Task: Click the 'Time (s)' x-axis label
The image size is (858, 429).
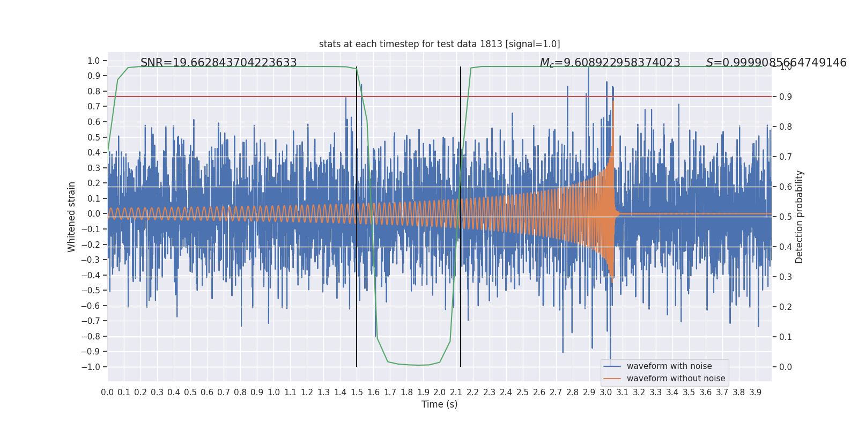Action: point(439,404)
